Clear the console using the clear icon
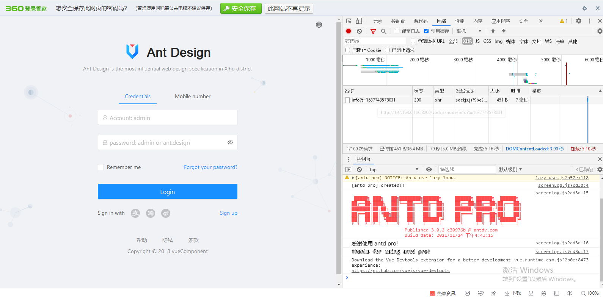Image resolution: width=603 pixels, height=297 pixels. point(359,169)
